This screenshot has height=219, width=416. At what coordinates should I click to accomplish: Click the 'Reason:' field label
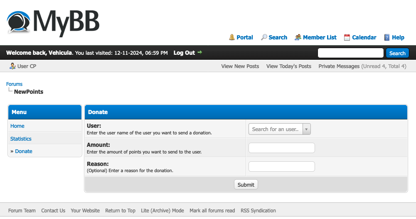click(98, 164)
